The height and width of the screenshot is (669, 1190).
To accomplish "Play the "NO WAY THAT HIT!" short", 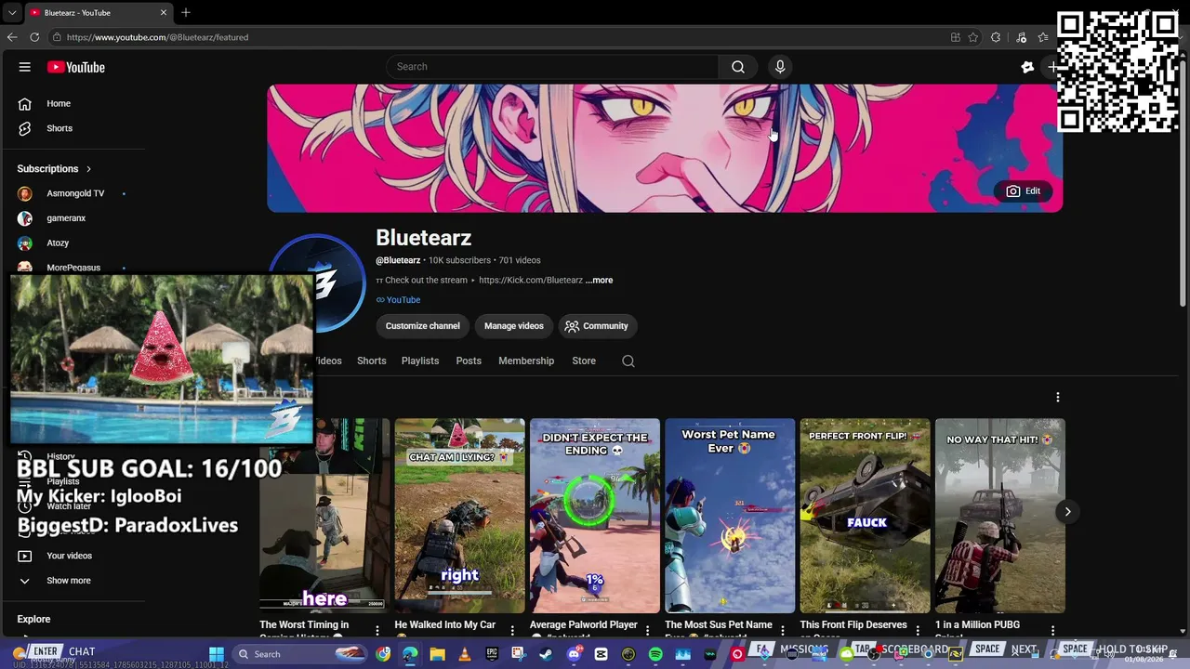I will click(x=1000, y=516).
